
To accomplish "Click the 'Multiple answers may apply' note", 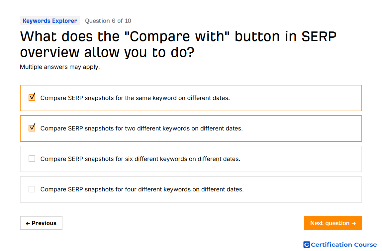I will click(x=60, y=67).
